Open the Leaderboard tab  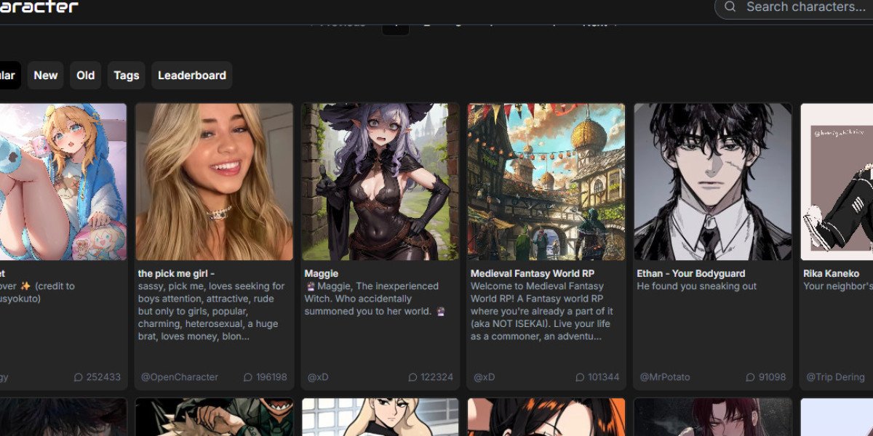pyautogui.click(x=192, y=76)
